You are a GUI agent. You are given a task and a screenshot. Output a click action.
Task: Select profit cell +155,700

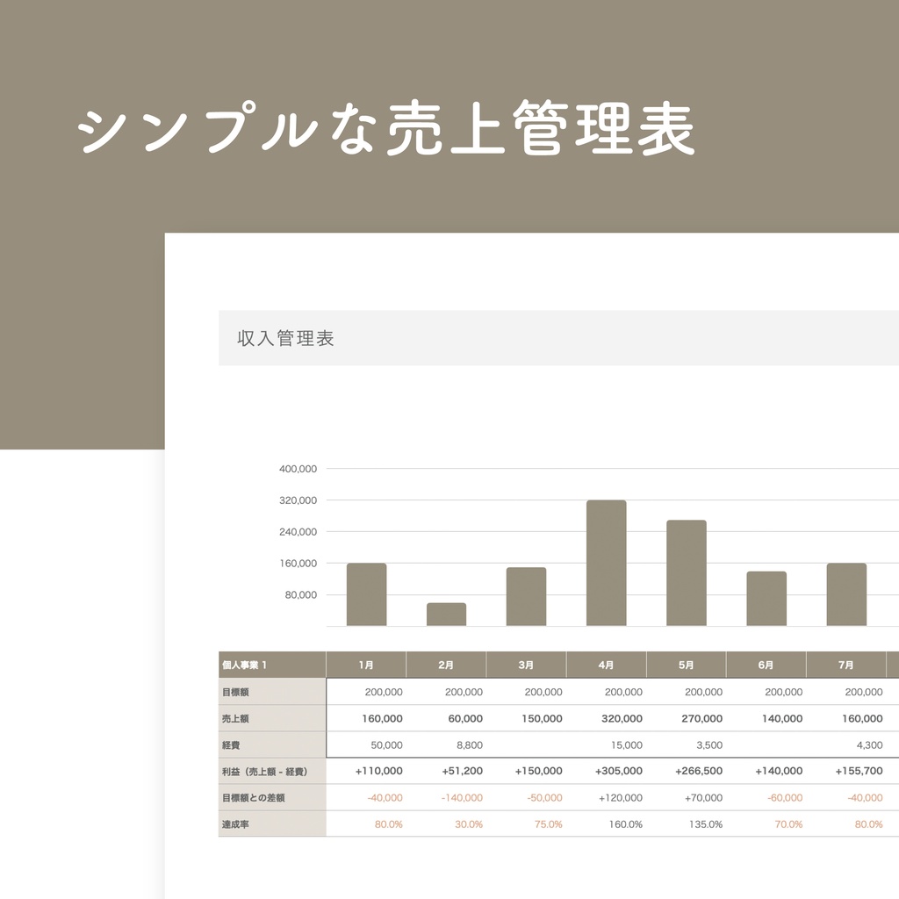pyautogui.click(x=846, y=771)
